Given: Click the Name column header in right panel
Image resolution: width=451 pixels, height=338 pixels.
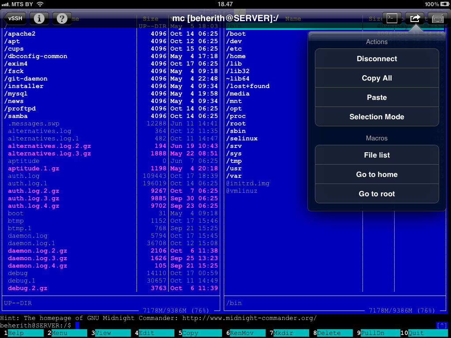Looking at the screenshot, I should click(293, 18).
